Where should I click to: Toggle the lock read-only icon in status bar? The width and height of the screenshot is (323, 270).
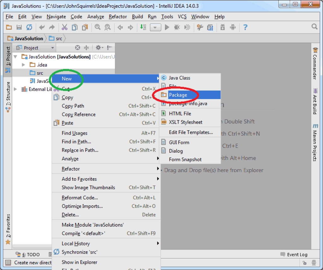(x=304, y=262)
